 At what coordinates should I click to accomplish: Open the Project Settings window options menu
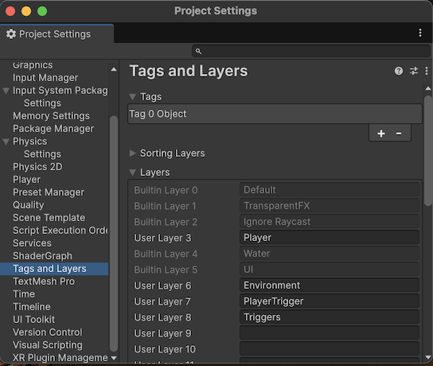(420, 33)
